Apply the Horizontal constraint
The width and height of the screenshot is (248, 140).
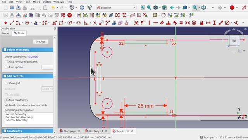(x=155, y=23)
